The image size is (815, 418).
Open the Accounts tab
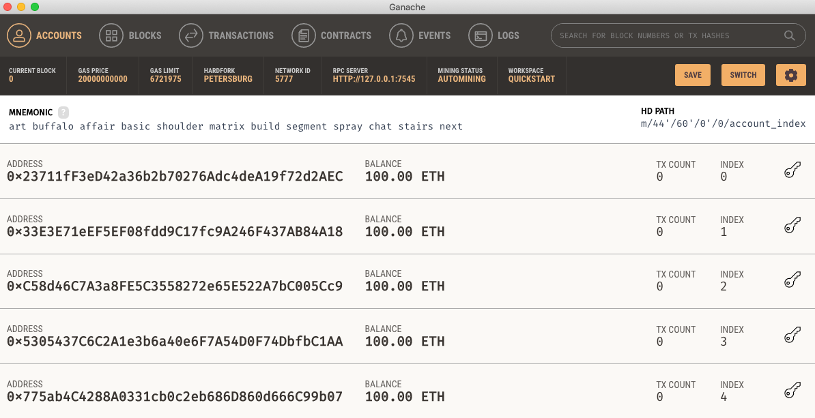coord(44,35)
